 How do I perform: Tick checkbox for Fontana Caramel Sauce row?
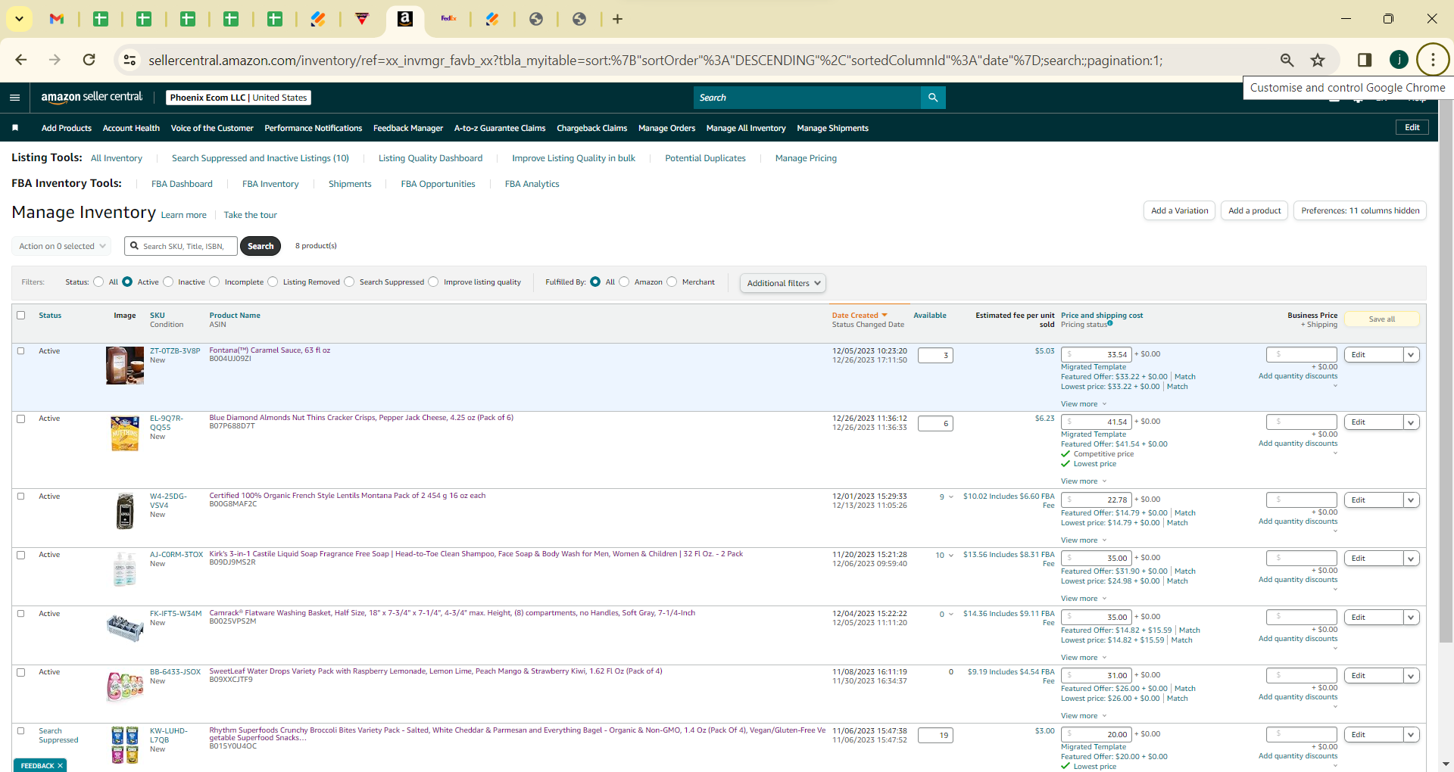[21, 351]
